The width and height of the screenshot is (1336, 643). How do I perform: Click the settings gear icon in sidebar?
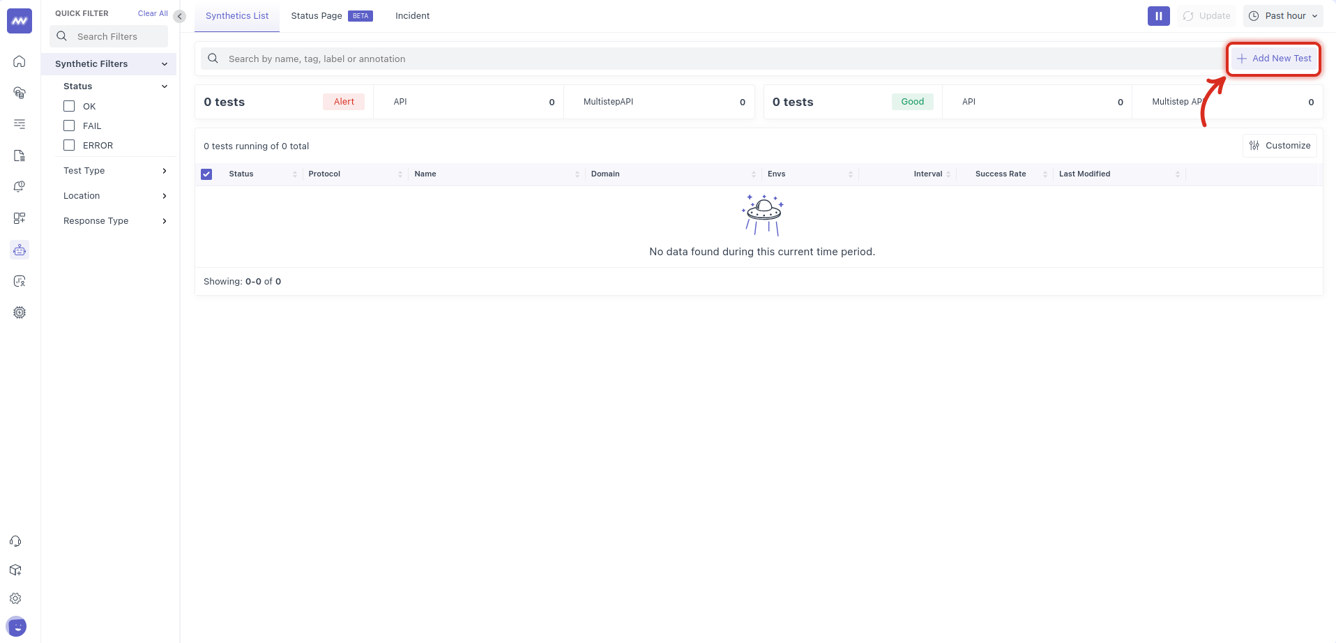15,598
